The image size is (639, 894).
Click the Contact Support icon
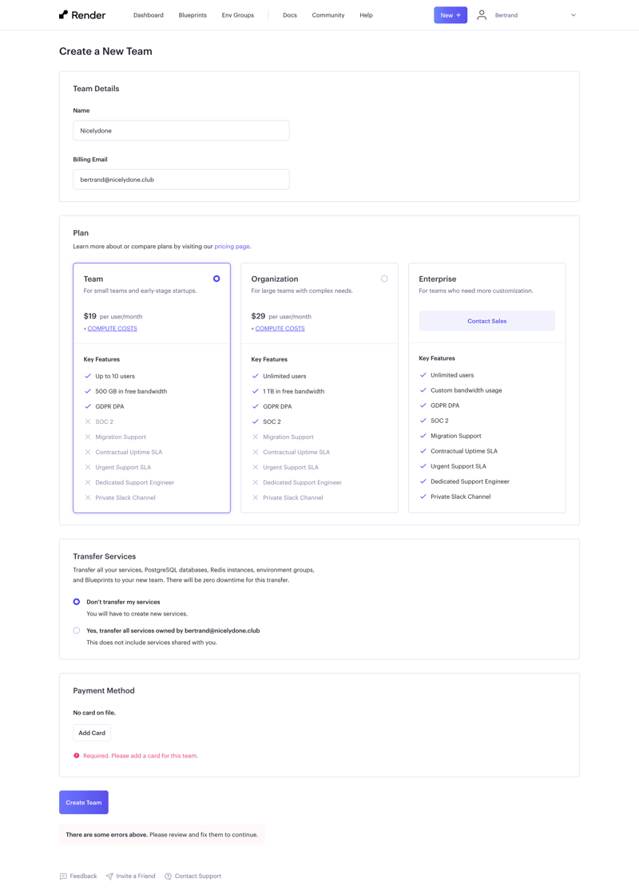(x=168, y=876)
